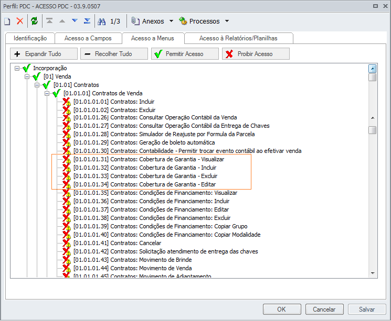Click the paperclip Anexos icon
Screen dimensions: 391x321
tap(135, 21)
